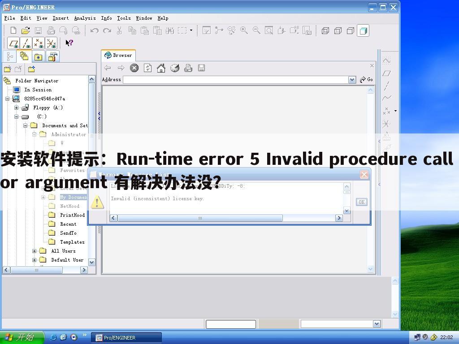Switch to the Folder Browser navigator tab

(x=24, y=56)
